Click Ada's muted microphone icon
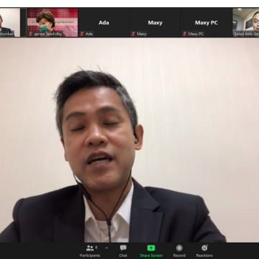 pos(82,34)
